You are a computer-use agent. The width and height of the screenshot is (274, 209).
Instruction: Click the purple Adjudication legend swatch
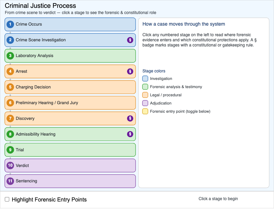pyautogui.click(x=145, y=103)
